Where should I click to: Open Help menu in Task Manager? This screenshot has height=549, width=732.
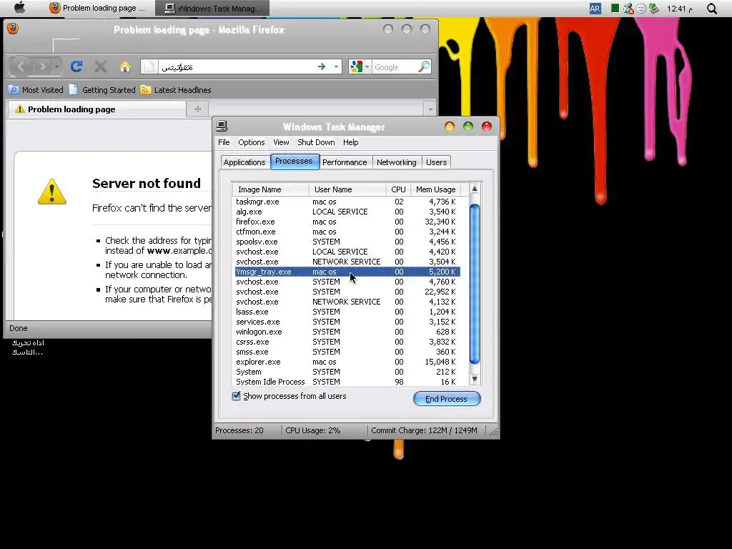(350, 142)
